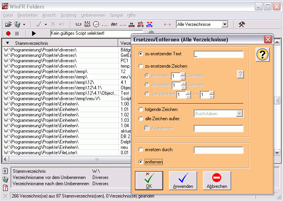The image size is (283, 201).
Task: Click the 'elte' red arrow swap icon
Action: 150,24
